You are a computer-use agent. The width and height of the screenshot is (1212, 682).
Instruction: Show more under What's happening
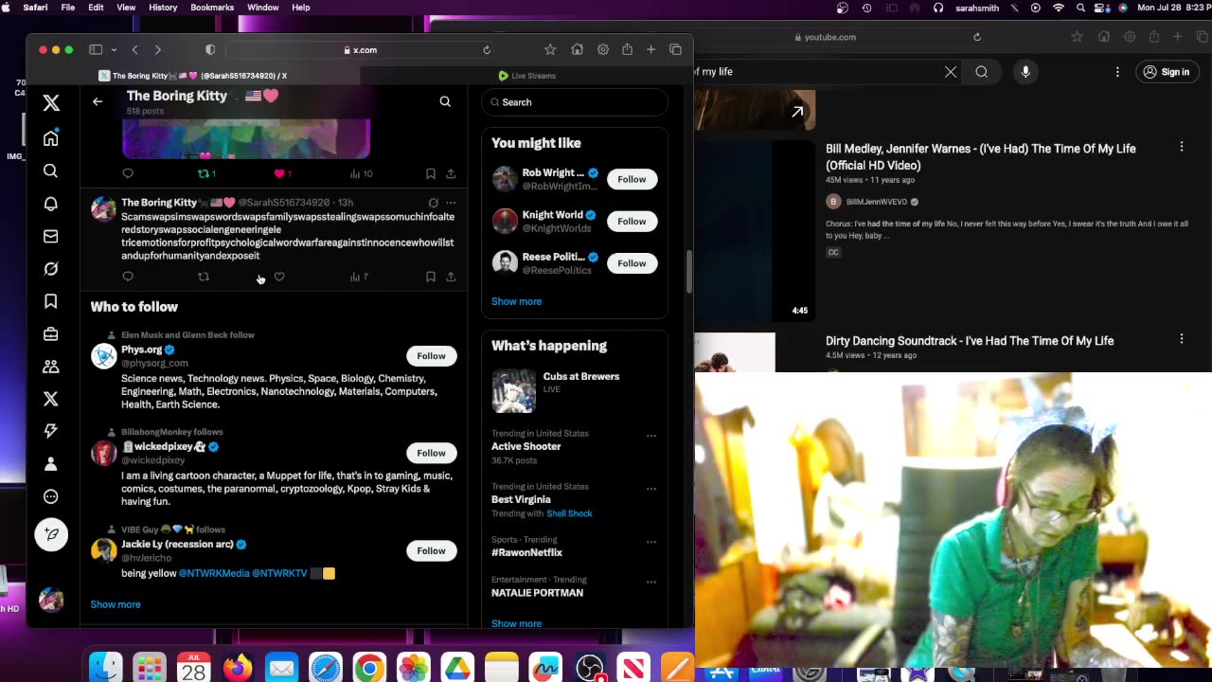click(516, 623)
